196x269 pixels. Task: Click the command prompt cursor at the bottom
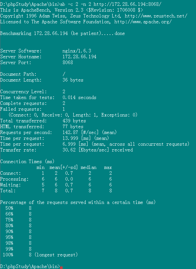tap(61, 267)
